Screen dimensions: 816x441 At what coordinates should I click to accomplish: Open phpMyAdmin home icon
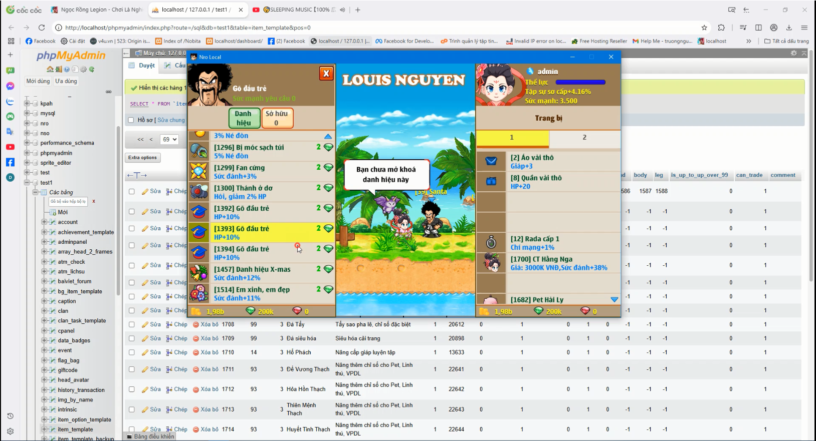[50, 69]
